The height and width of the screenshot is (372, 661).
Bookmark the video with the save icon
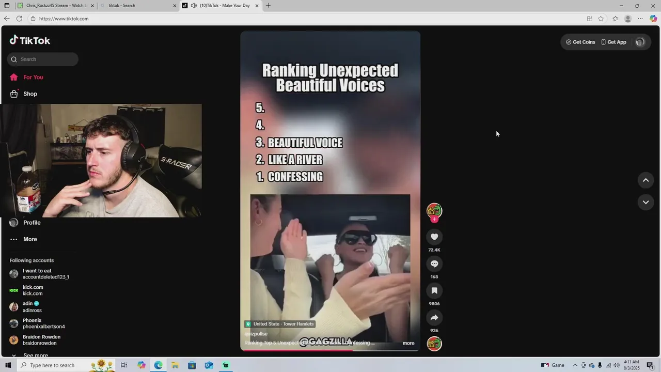[434, 290]
